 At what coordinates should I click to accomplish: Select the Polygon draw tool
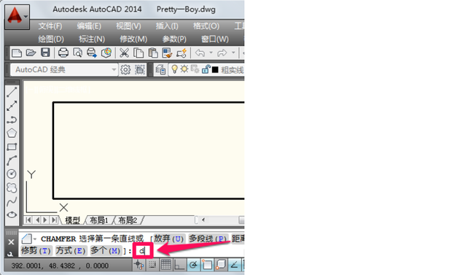[12, 133]
